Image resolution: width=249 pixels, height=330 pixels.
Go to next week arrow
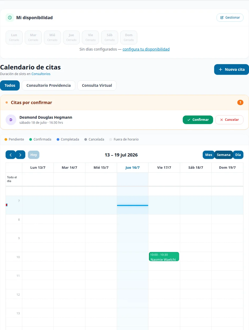(x=20, y=155)
